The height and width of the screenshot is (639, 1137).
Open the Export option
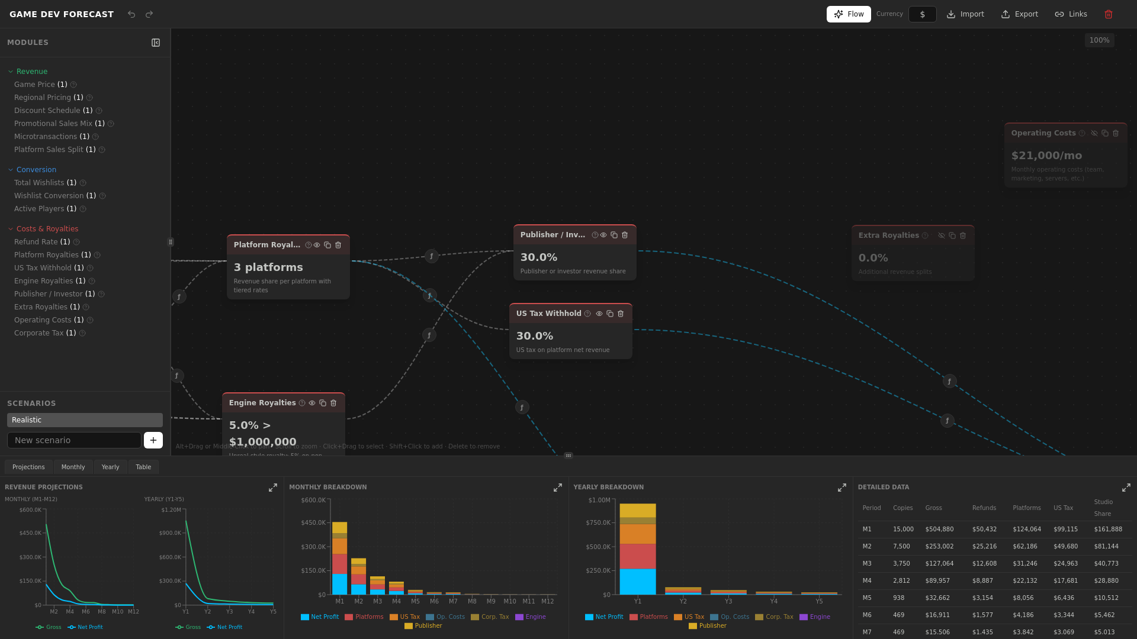(1020, 14)
